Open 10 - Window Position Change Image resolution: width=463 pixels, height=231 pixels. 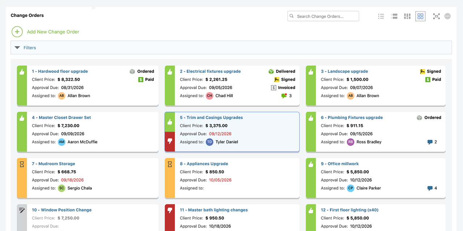pyautogui.click(x=62, y=210)
